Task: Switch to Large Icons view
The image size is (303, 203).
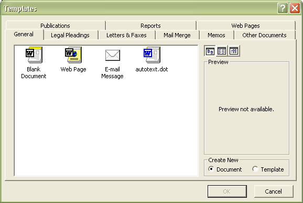Action: [210, 51]
